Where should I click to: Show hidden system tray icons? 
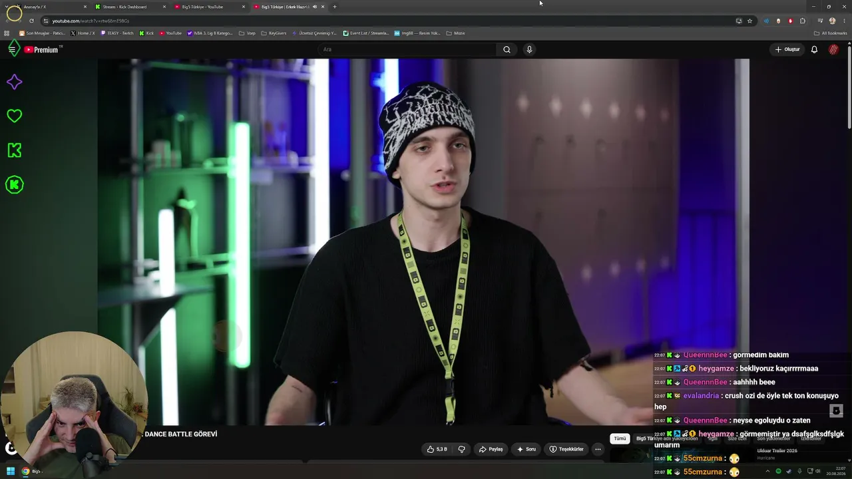point(768,471)
